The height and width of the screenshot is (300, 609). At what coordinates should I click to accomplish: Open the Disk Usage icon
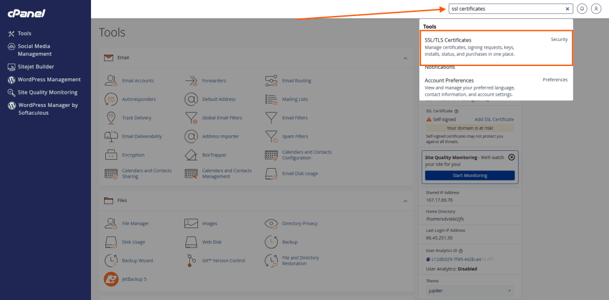pyautogui.click(x=111, y=242)
